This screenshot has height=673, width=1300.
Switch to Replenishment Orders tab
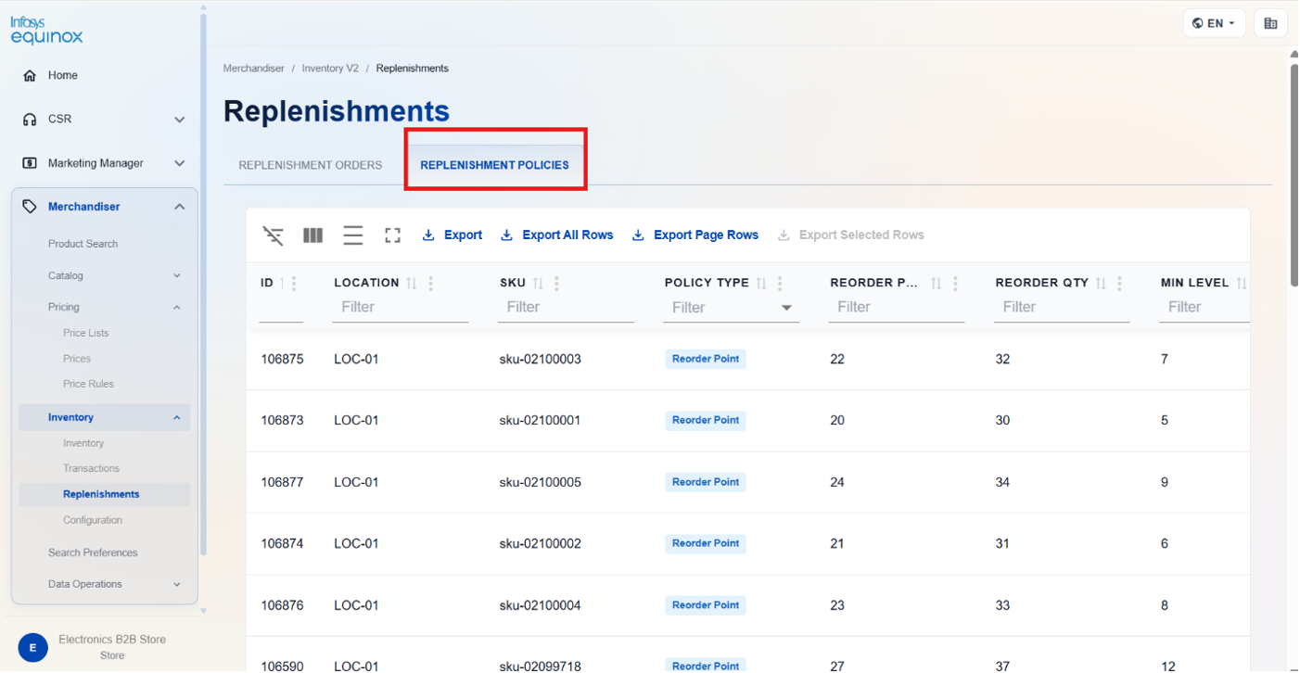click(x=311, y=165)
